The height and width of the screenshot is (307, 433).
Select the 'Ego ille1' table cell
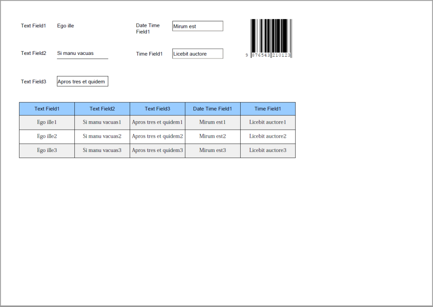click(x=47, y=122)
